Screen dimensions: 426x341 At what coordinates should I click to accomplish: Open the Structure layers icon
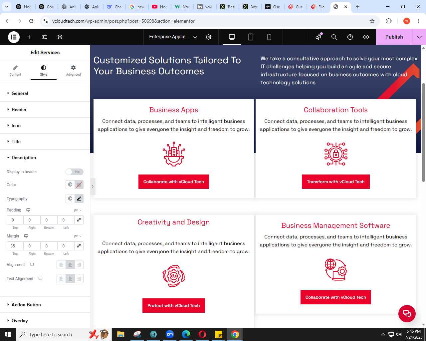tap(60, 37)
